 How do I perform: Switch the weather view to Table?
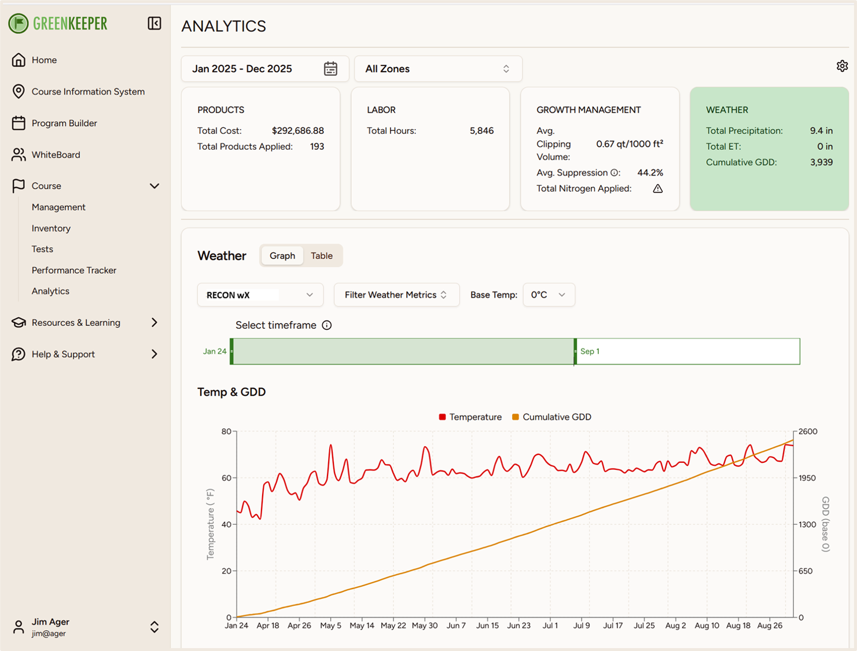321,256
